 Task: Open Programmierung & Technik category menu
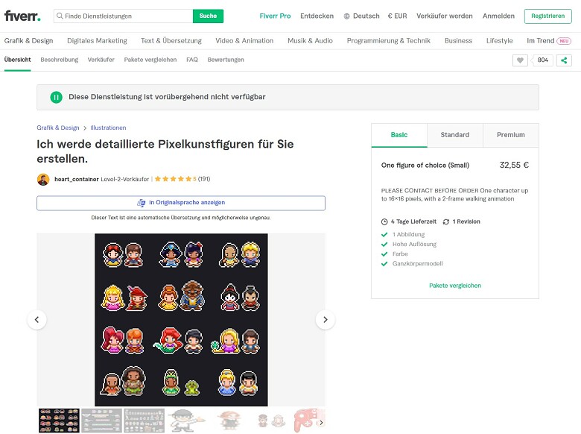tap(389, 41)
